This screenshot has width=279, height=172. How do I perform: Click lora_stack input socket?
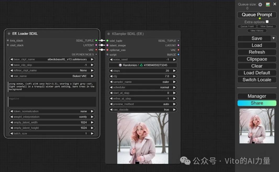click(x=8, y=41)
